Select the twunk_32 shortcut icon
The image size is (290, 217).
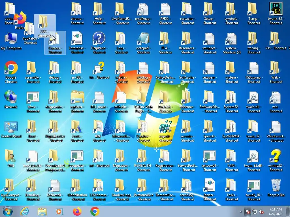tap(276, 14)
